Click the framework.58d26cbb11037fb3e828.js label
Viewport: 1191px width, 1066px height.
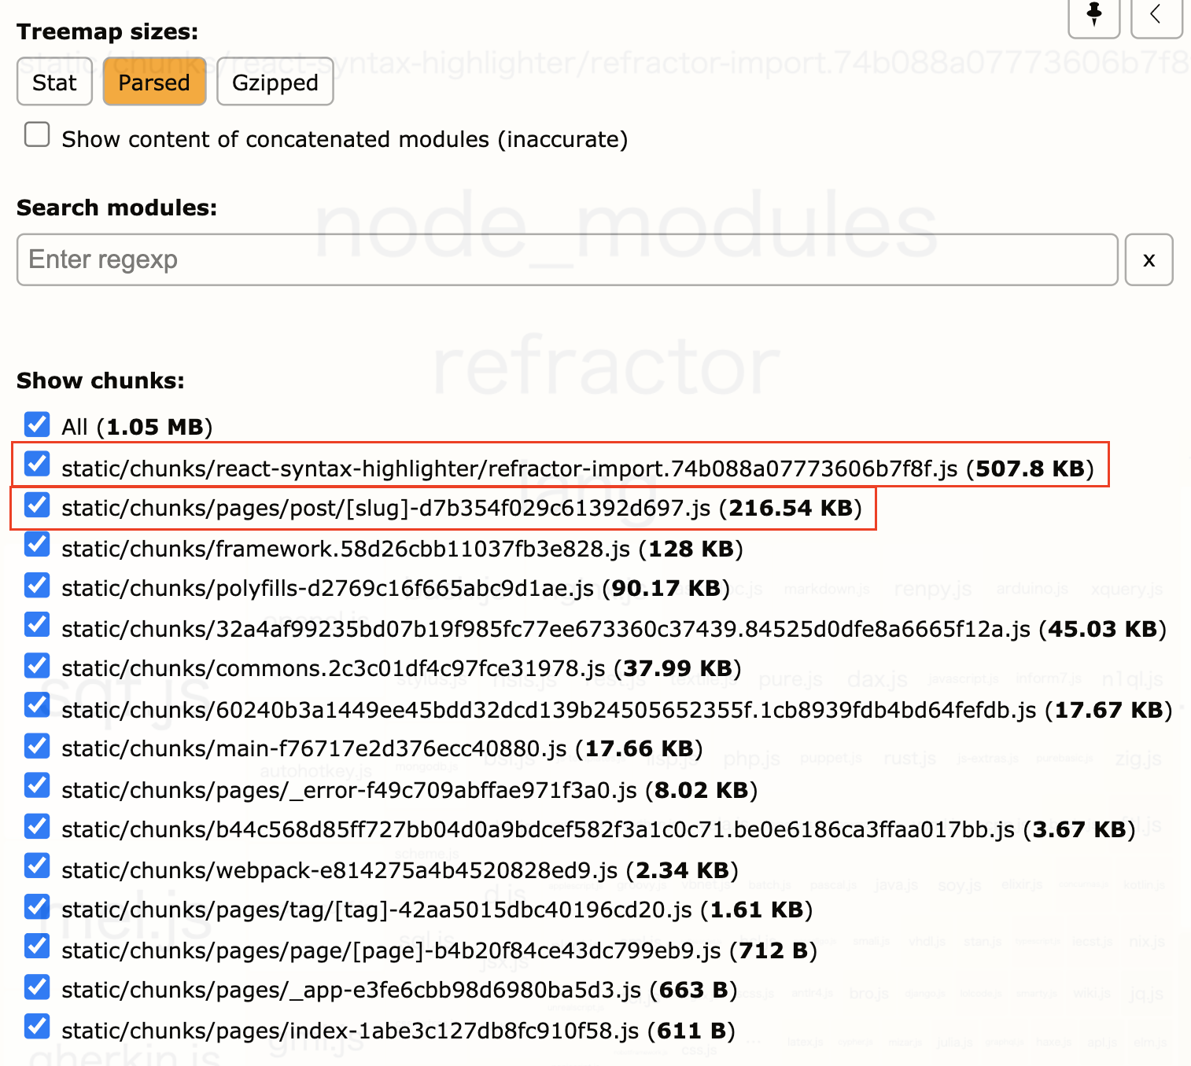402,549
